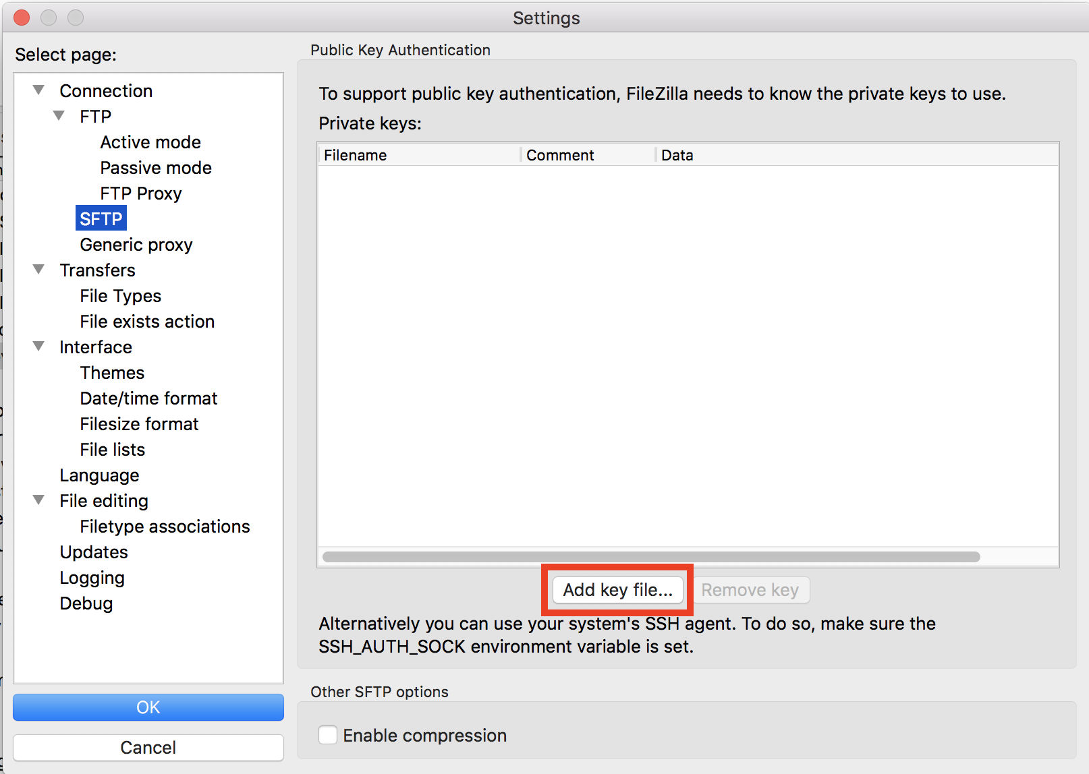This screenshot has width=1089, height=774.
Task: Open the Passive mode settings
Action: coord(155,167)
